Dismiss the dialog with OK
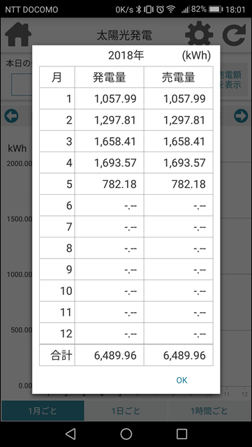 point(181,380)
